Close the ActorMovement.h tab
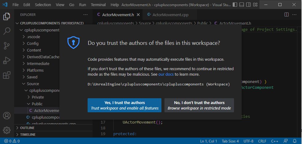The image size is (302, 144). click(138, 15)
